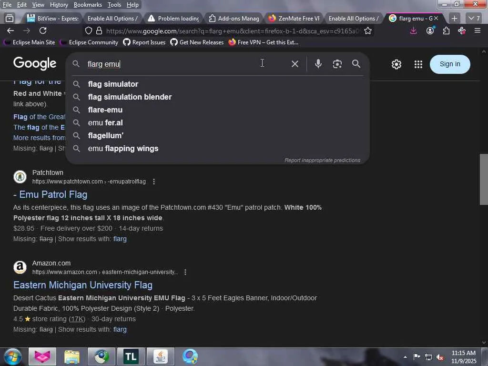Bookmark this page with the star icon
Viewport: 488px width, 366px height.
click(368, 31)
